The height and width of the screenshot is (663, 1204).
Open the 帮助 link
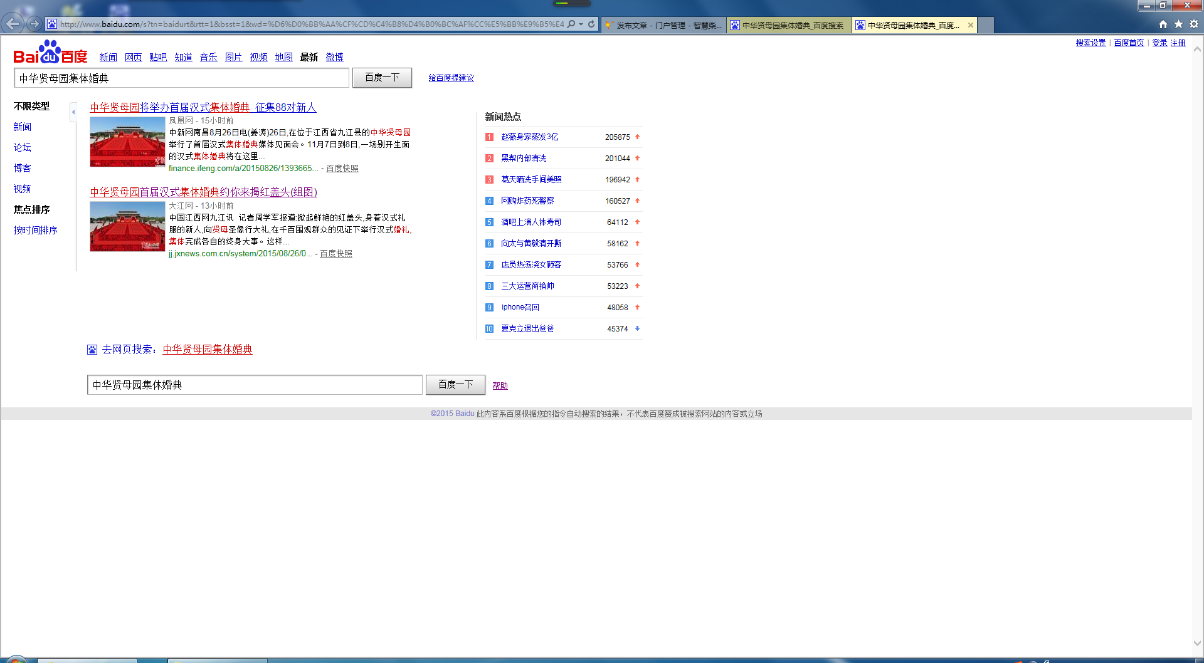(500, 385)
